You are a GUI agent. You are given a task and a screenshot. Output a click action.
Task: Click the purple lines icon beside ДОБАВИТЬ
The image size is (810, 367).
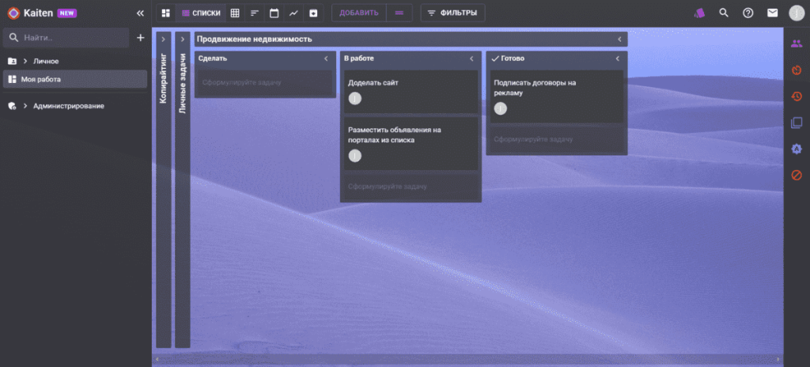[399, 13]
